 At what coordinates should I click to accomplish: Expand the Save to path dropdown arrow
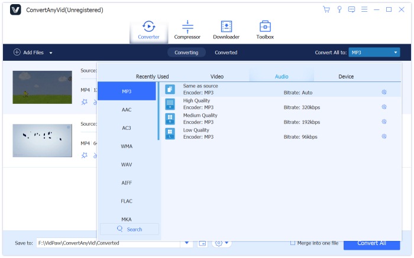(187, 243)
